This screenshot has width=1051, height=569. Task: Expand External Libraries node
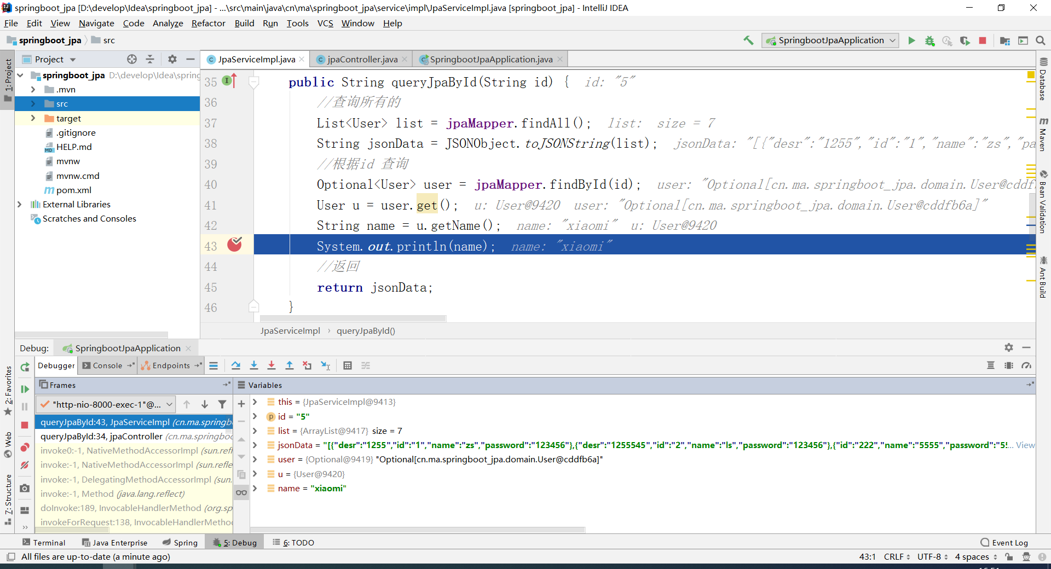pyautogui.click(x=20, y=204)
